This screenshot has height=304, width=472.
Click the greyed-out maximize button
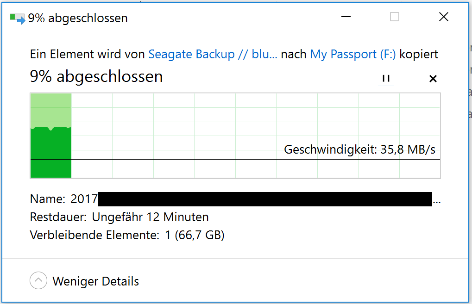395,17
